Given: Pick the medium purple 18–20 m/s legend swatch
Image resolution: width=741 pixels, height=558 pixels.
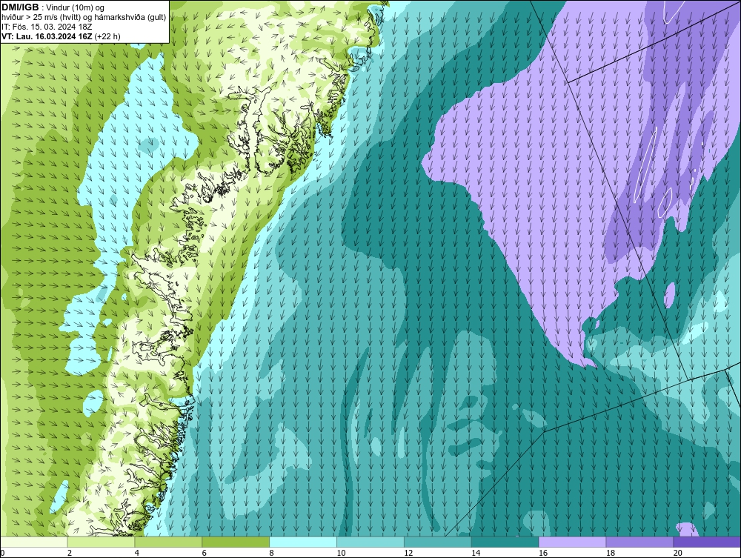Looking at the screenshot, I should click(640, 542).
